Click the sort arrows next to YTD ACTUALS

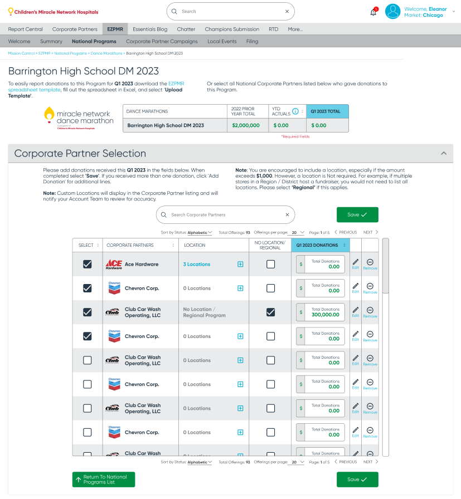[302, 111]
